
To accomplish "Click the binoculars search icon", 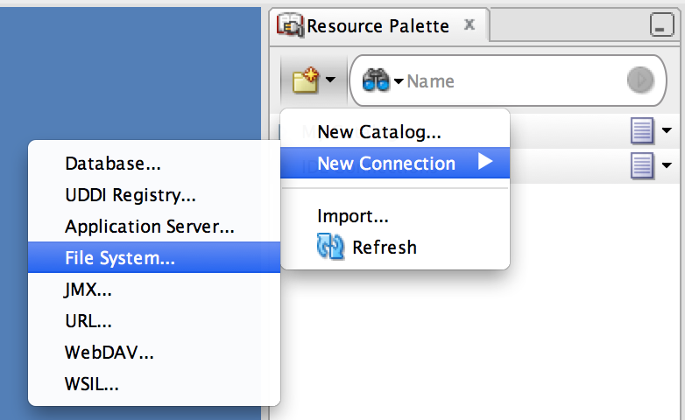I will [375, 80].
